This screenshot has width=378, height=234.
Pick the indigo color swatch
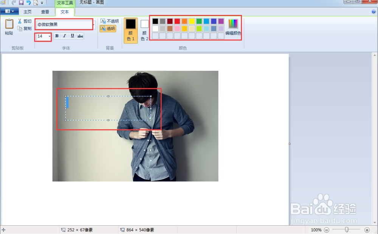(214, 21)
